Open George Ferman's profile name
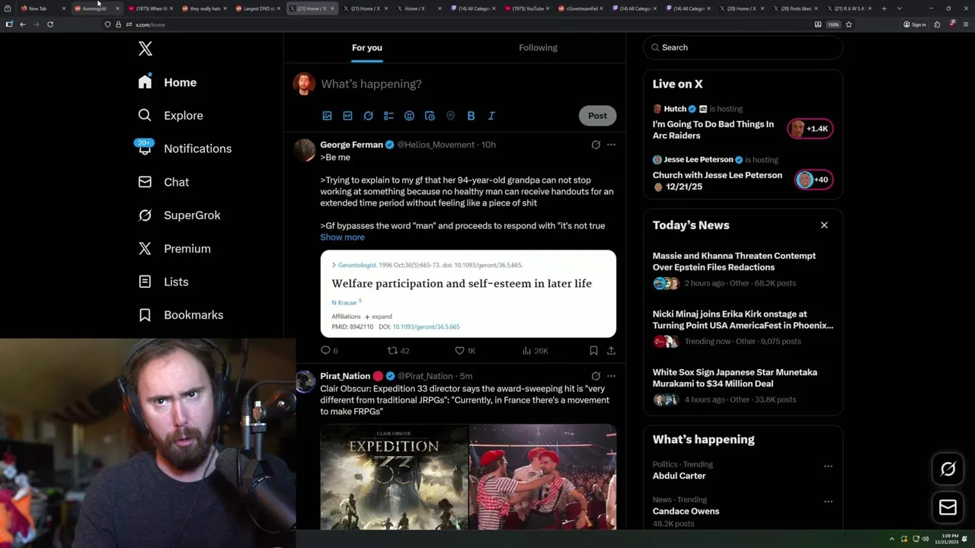This screenshot has height=548, width=975. tap(351, 145)
